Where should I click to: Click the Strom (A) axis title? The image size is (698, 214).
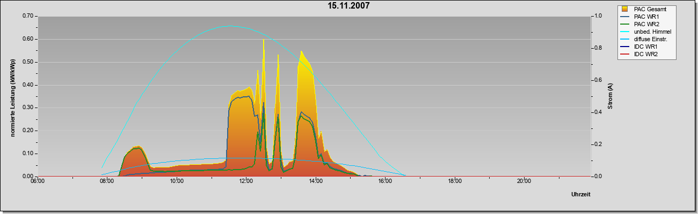click(610, 96)
